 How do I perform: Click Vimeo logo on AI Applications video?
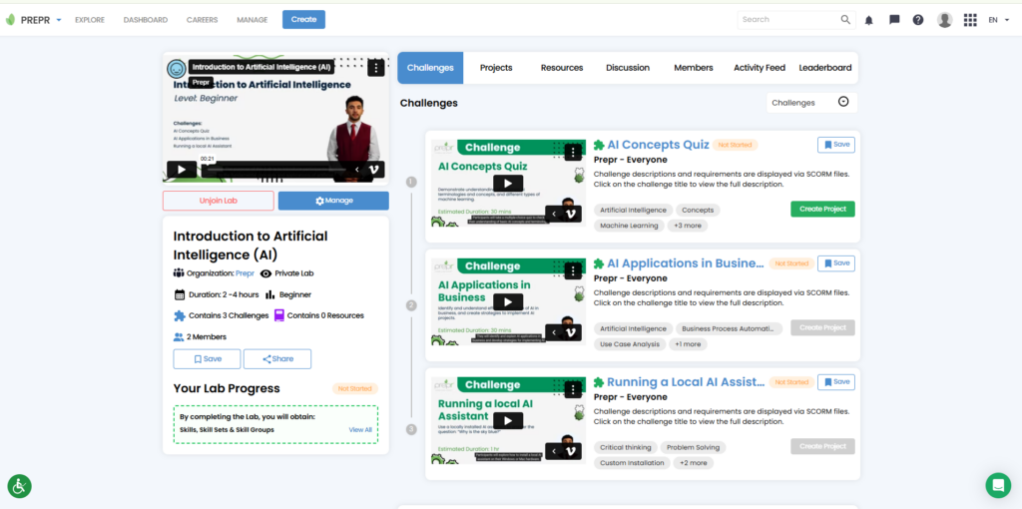coord(572,332)
